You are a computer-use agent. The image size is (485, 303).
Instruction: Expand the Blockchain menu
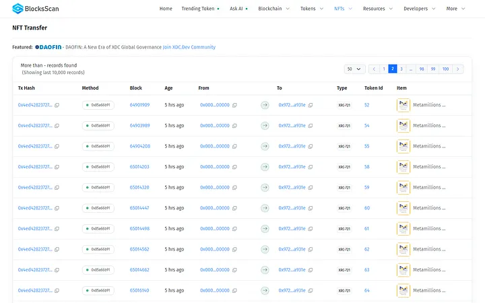coord(273,9)
